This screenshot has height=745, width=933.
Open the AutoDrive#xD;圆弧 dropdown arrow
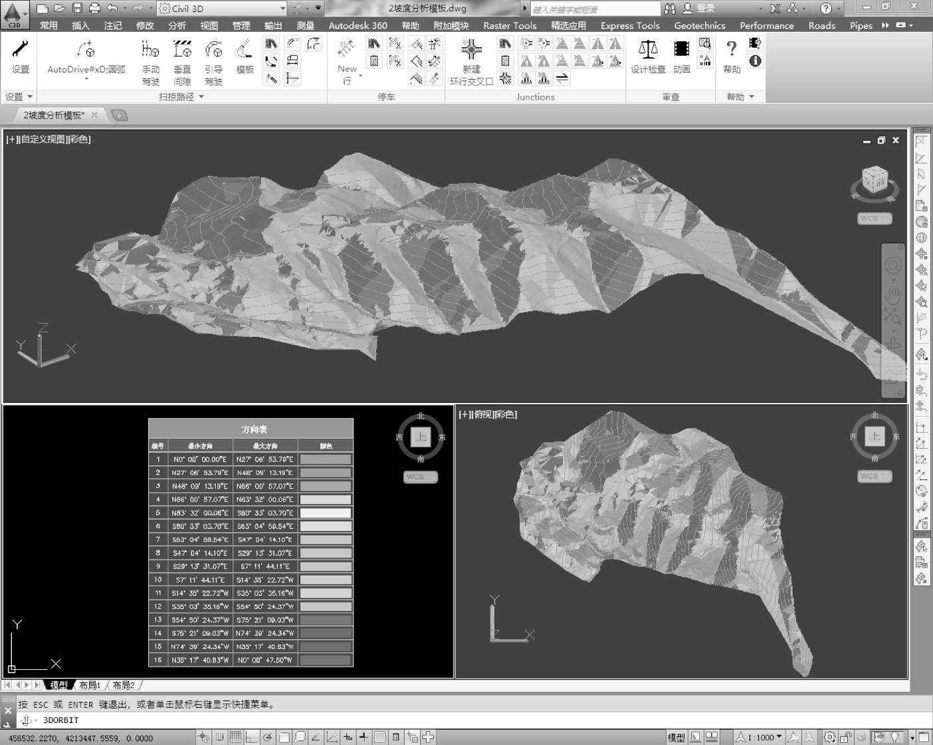(86, 79)
